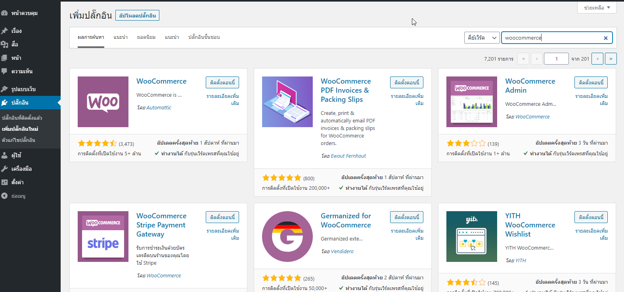Install WooCommerce by Automattic now
This screenshot has height=292, width=624.
click(222, 82)
